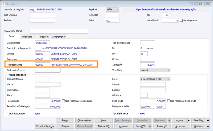Expand the Frete Neg. button arrow
The image size is (213, 131).
[x=208, y=121]
